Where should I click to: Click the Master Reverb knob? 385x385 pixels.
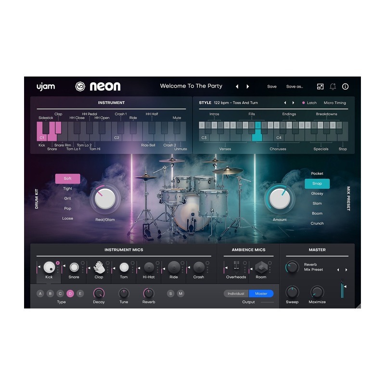pyautogui.click(x=292, y=267)
